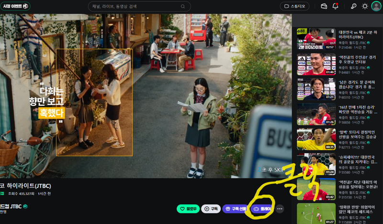Click the 시청 이벤트 button
Image resolution: width=383 pixels, height=224 pixels.
coord(15,6)
